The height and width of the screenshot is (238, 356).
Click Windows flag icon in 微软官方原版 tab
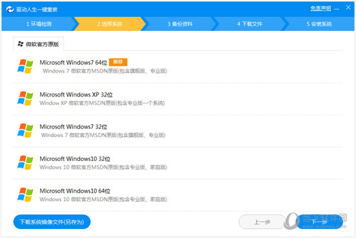(x=21, y=44)
